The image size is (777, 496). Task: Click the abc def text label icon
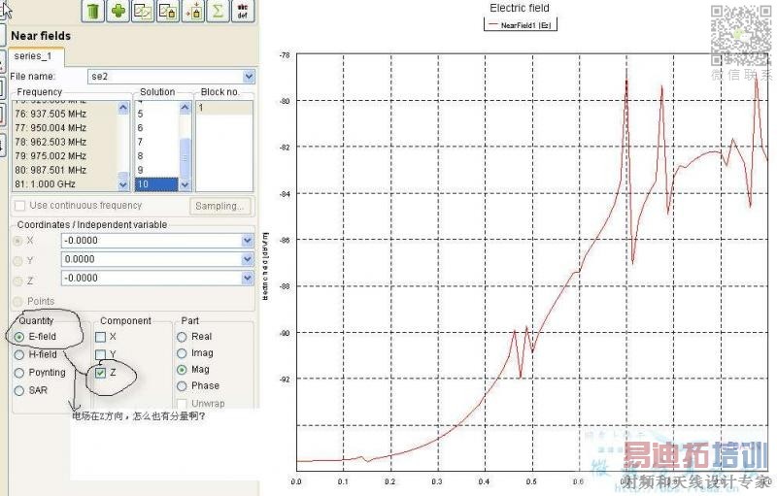(x=243, y=11)
